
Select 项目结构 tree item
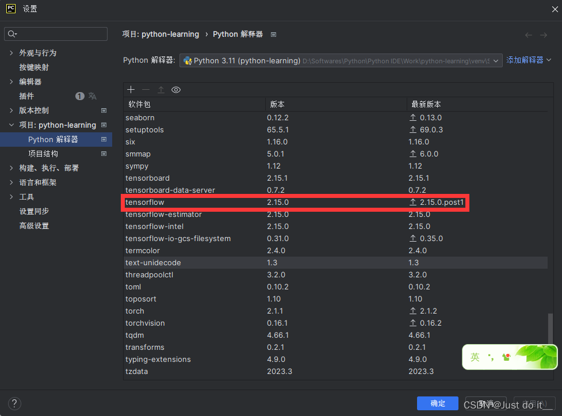point(43,154)
